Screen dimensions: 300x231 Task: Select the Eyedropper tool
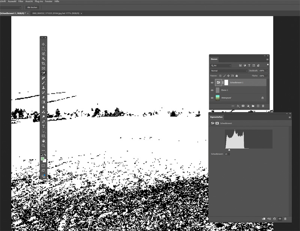click(x=43, y=73)
